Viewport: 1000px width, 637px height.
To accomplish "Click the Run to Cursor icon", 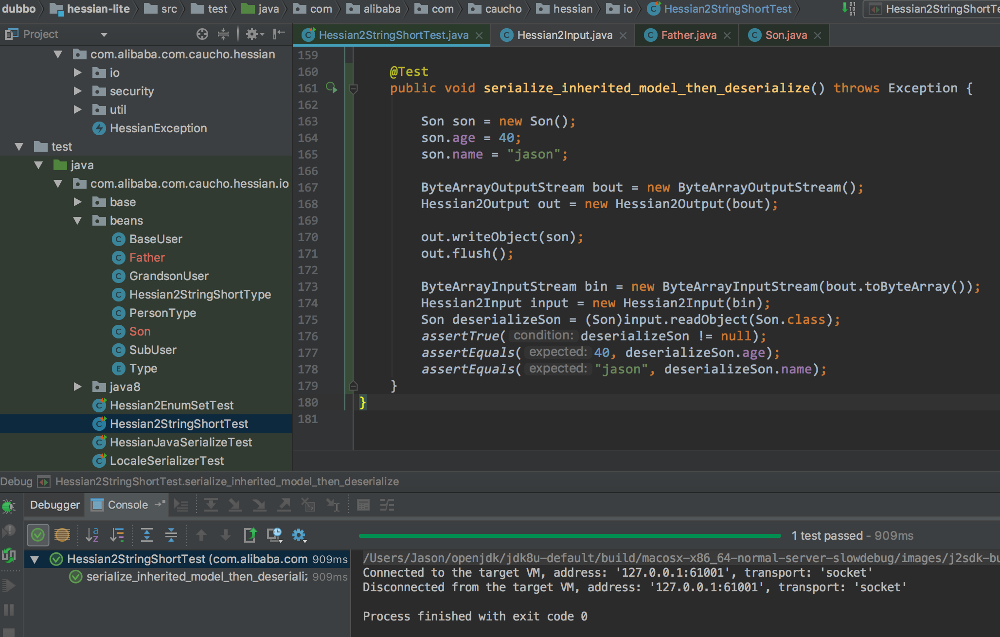I will (x=333, y=506).
